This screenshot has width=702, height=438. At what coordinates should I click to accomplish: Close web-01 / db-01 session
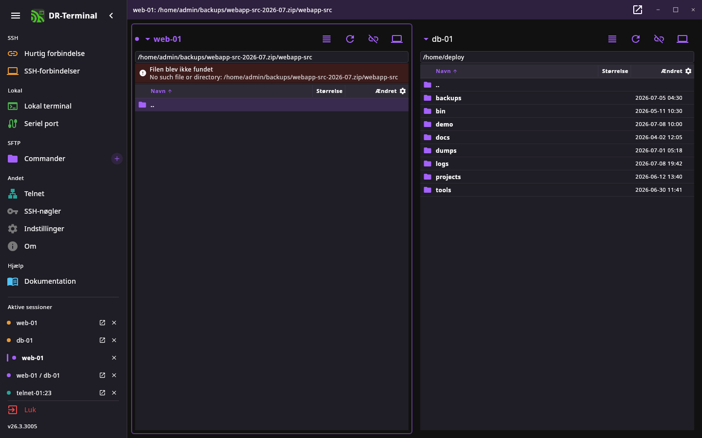[x=114, y=375]
